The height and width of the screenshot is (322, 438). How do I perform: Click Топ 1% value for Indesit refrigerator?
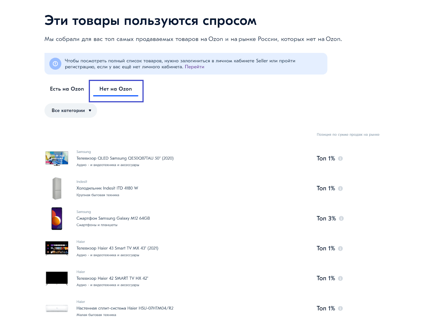pos(326,188)
